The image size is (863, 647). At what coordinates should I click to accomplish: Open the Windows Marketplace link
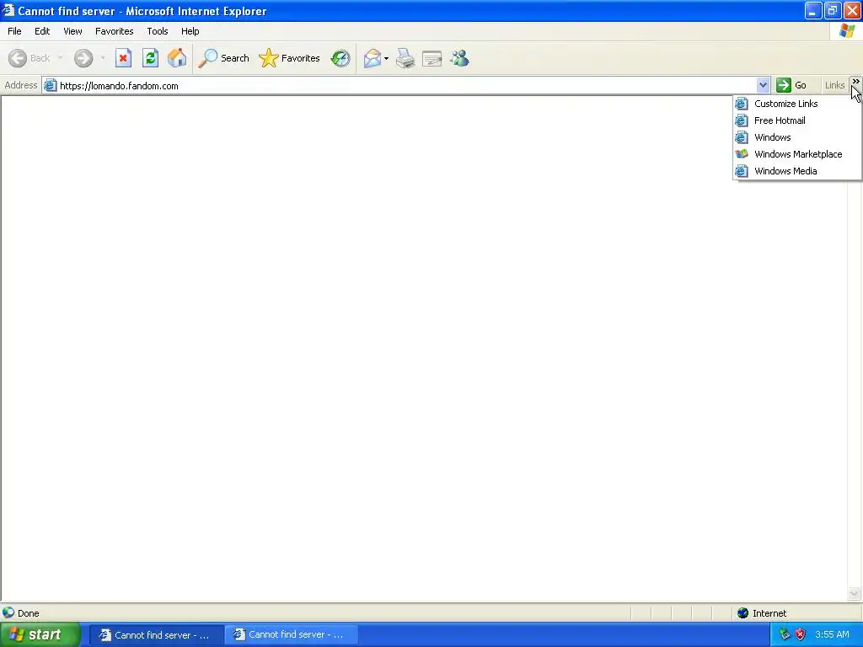[x=797, y=154]
